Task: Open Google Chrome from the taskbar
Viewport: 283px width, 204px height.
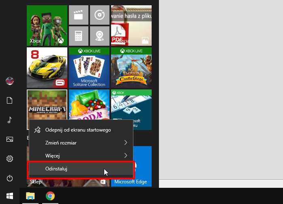Action: tap(50, 196)
